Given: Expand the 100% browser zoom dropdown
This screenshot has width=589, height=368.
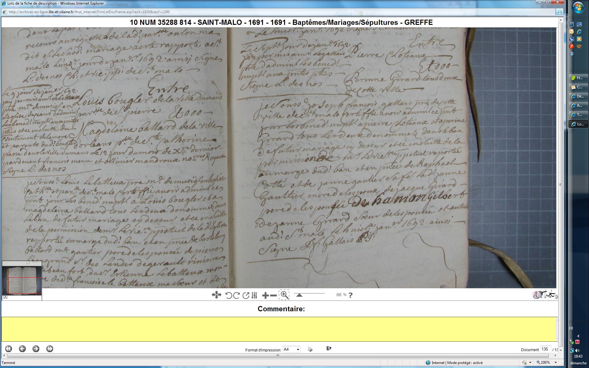Looking at the screenshot, I should [556, 362].
